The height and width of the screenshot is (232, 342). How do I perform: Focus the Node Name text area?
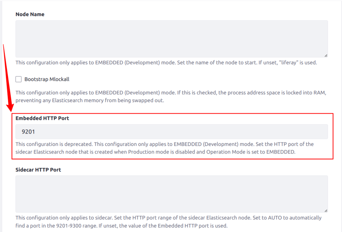pos(171,39)
